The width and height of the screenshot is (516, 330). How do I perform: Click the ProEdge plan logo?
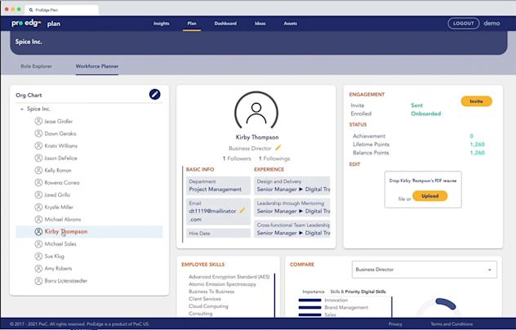pos(36,24)
